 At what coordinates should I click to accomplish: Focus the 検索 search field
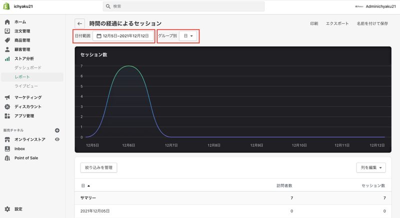183,6
